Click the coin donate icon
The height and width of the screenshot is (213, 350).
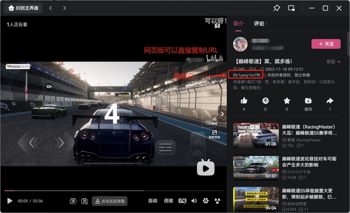265,101
